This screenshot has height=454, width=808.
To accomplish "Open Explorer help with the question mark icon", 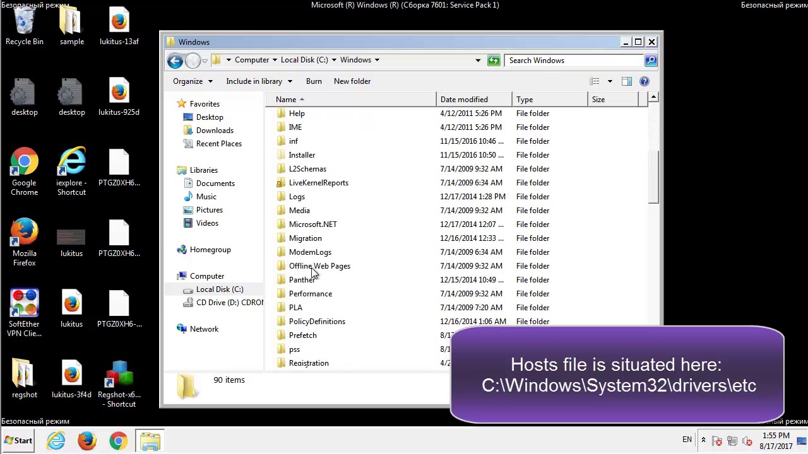I will (645, 81).
